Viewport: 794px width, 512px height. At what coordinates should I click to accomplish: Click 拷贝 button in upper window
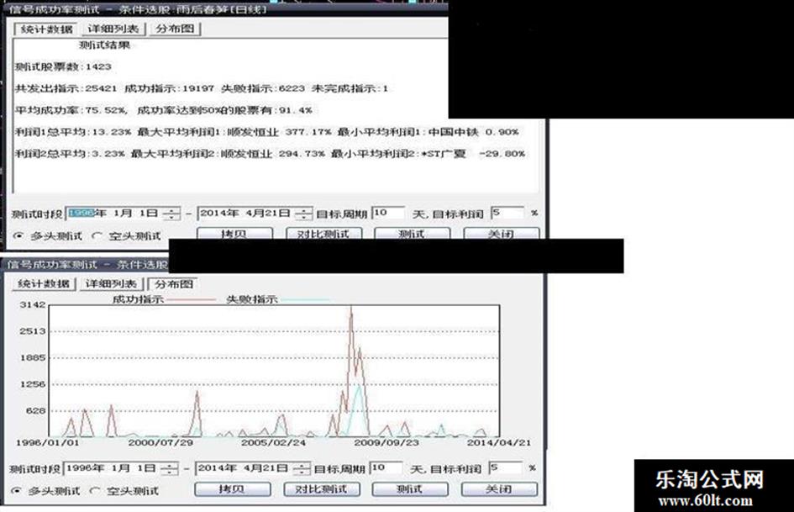click(x=234, y=234)
